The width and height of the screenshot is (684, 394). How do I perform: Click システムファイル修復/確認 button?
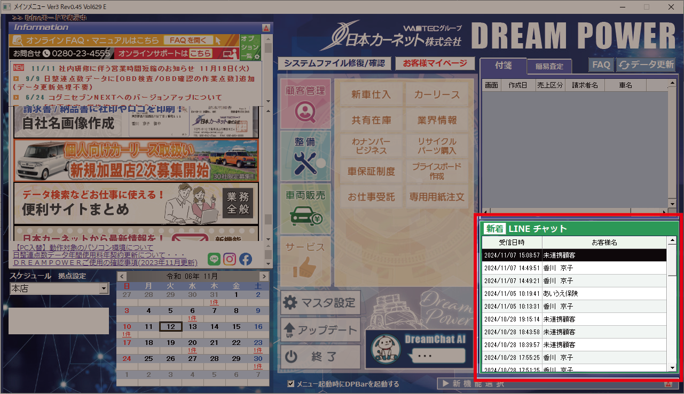coord(334,63)
